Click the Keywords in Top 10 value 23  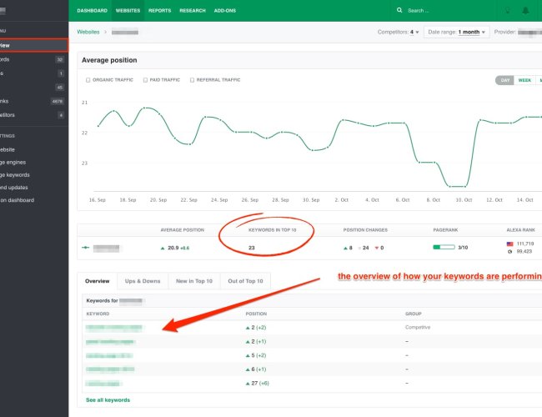[252, 248]
